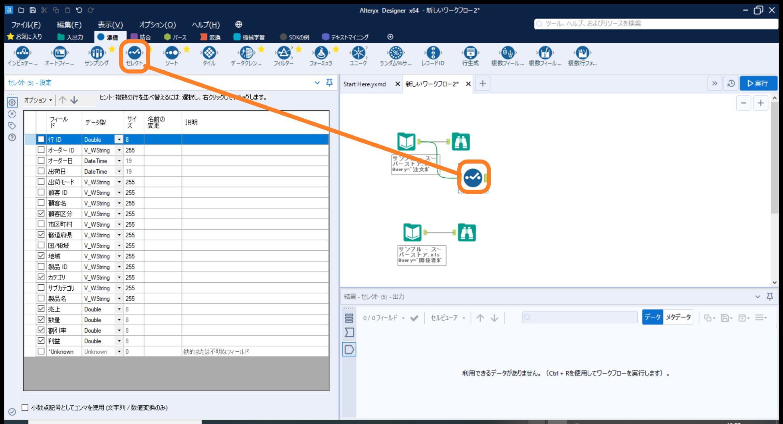Check the 行 ID field checkbox

41,139
